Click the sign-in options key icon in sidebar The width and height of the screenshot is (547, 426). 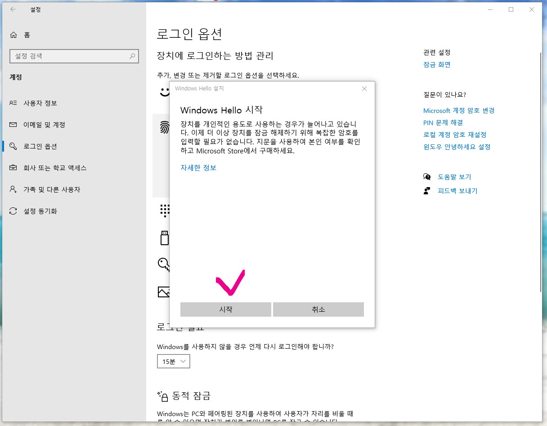click(13, 146)
